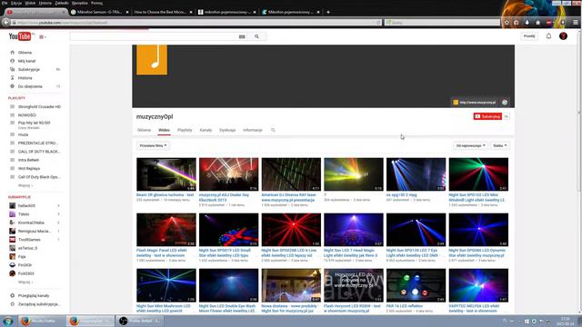Click the Firefox home icon
This screenshot has width=582, height=327.
pos(537,23)
